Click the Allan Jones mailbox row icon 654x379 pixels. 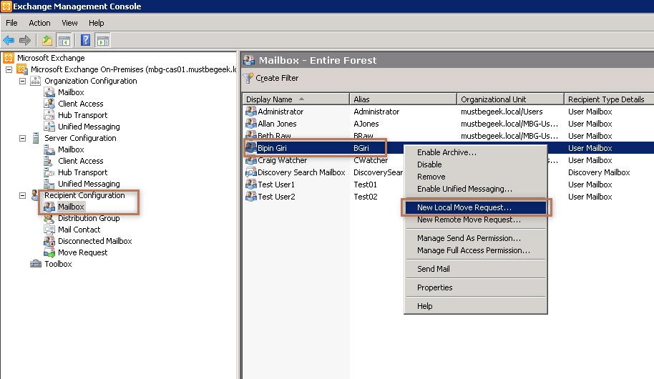coord(250,124)
